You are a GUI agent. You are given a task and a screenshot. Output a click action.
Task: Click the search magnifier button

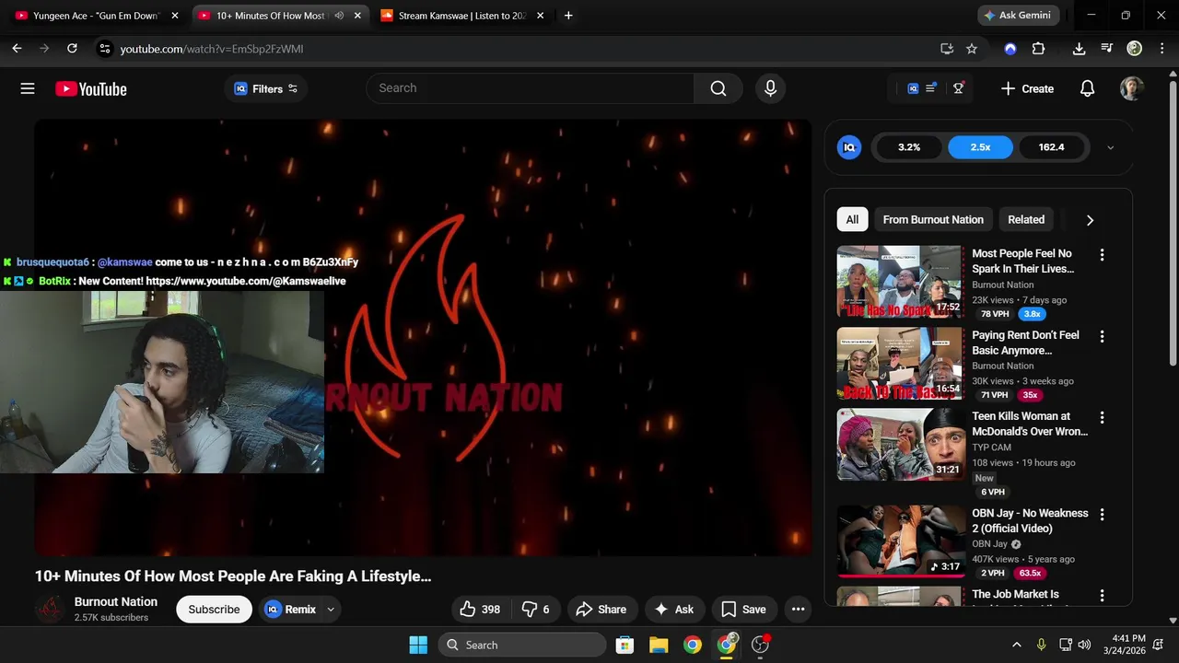[x=718, y=88]
